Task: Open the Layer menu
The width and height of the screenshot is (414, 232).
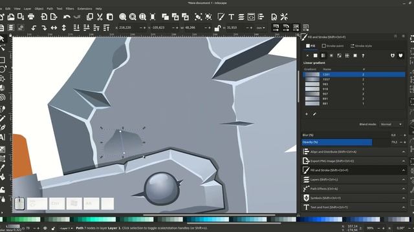Action: point(27,8)
